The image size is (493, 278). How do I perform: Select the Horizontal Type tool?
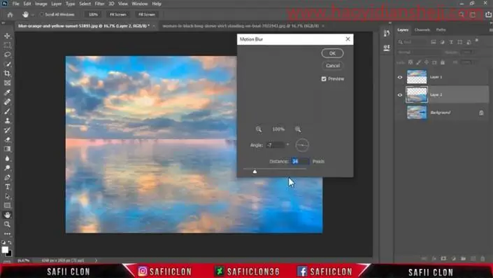click(7, 187)
